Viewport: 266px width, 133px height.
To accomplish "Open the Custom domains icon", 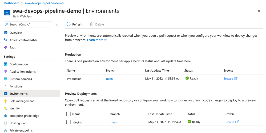I will 6,79.
